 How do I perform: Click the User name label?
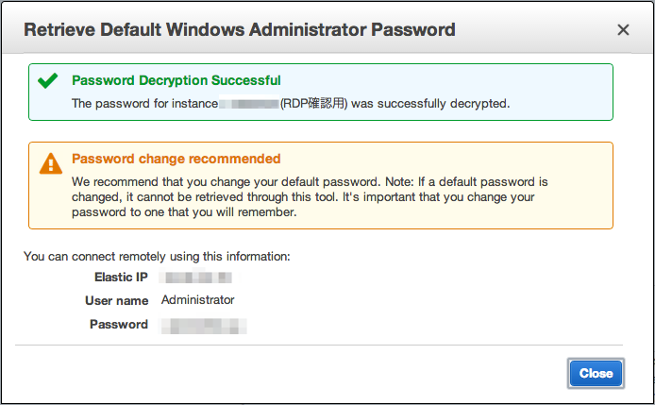(x=116, y=300)
